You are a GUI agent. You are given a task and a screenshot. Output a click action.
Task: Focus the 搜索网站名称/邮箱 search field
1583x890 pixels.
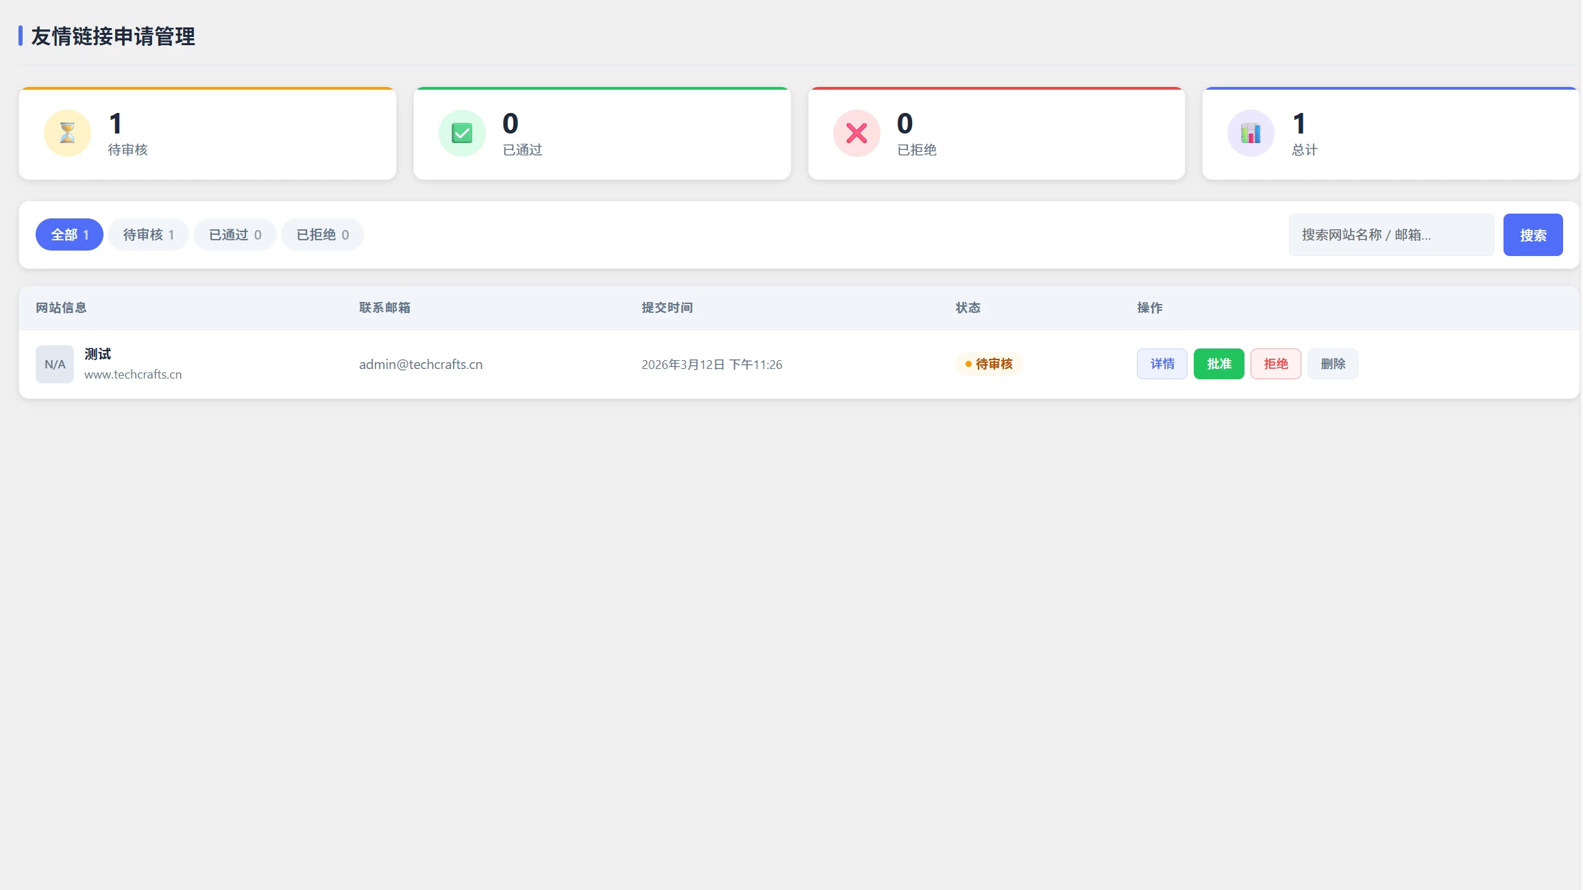pyautogui.click(x=1391, y=235)
